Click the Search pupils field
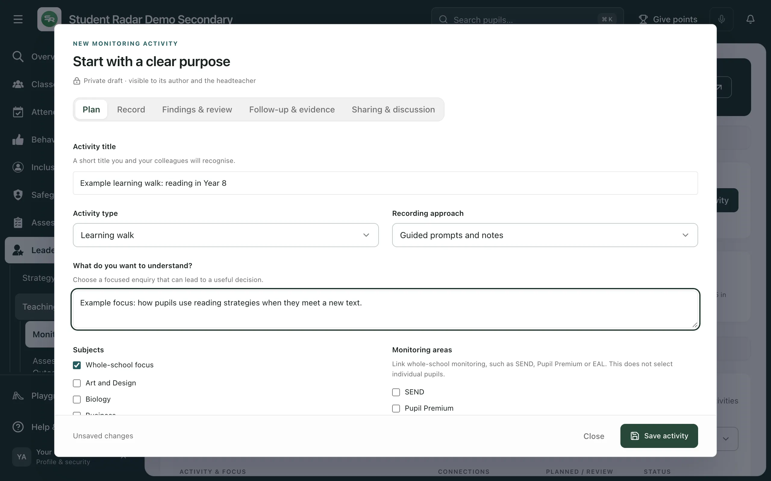 click(527, 20)
